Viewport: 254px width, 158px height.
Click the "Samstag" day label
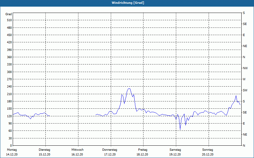pyautogui.click(x=175, y=150)
